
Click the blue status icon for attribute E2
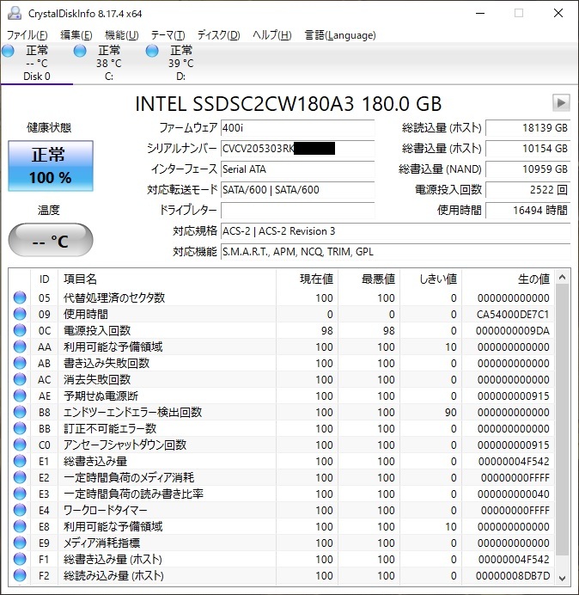click(20, 477)
